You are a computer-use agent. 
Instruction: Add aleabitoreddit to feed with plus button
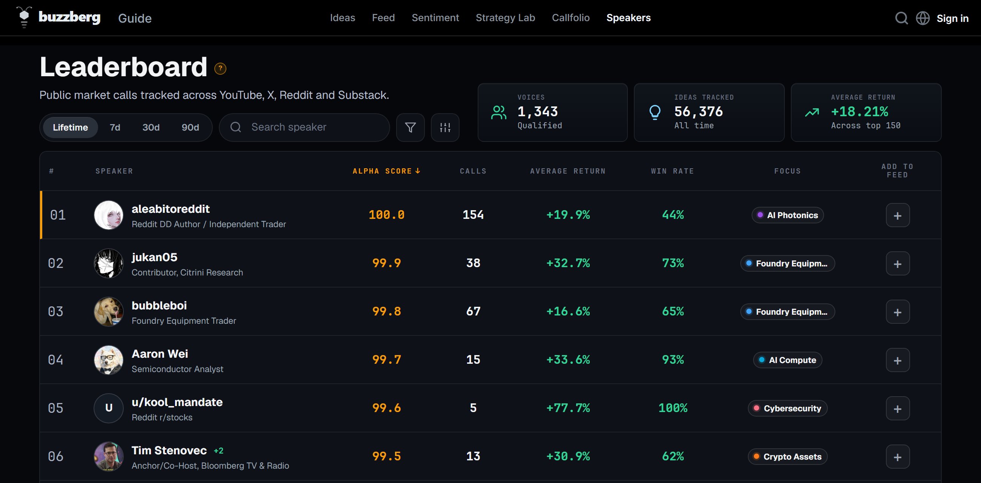[898, 215]
